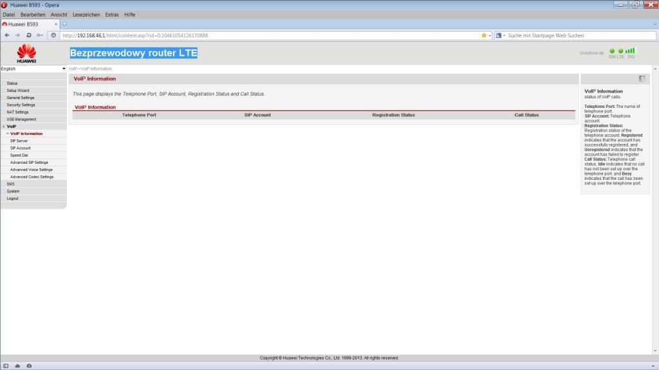Click the 'Bezprzewodowy router LTE' heading
Image resolution: width=659 pixels, height=370 pixels.
[x=134, y=53]
